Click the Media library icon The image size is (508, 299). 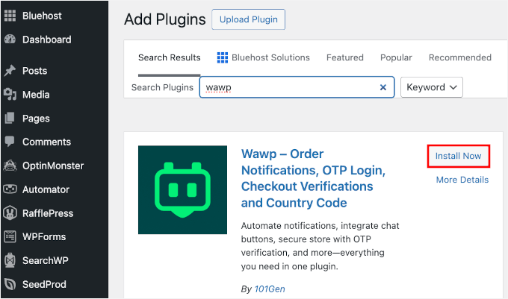pos(10,95)
